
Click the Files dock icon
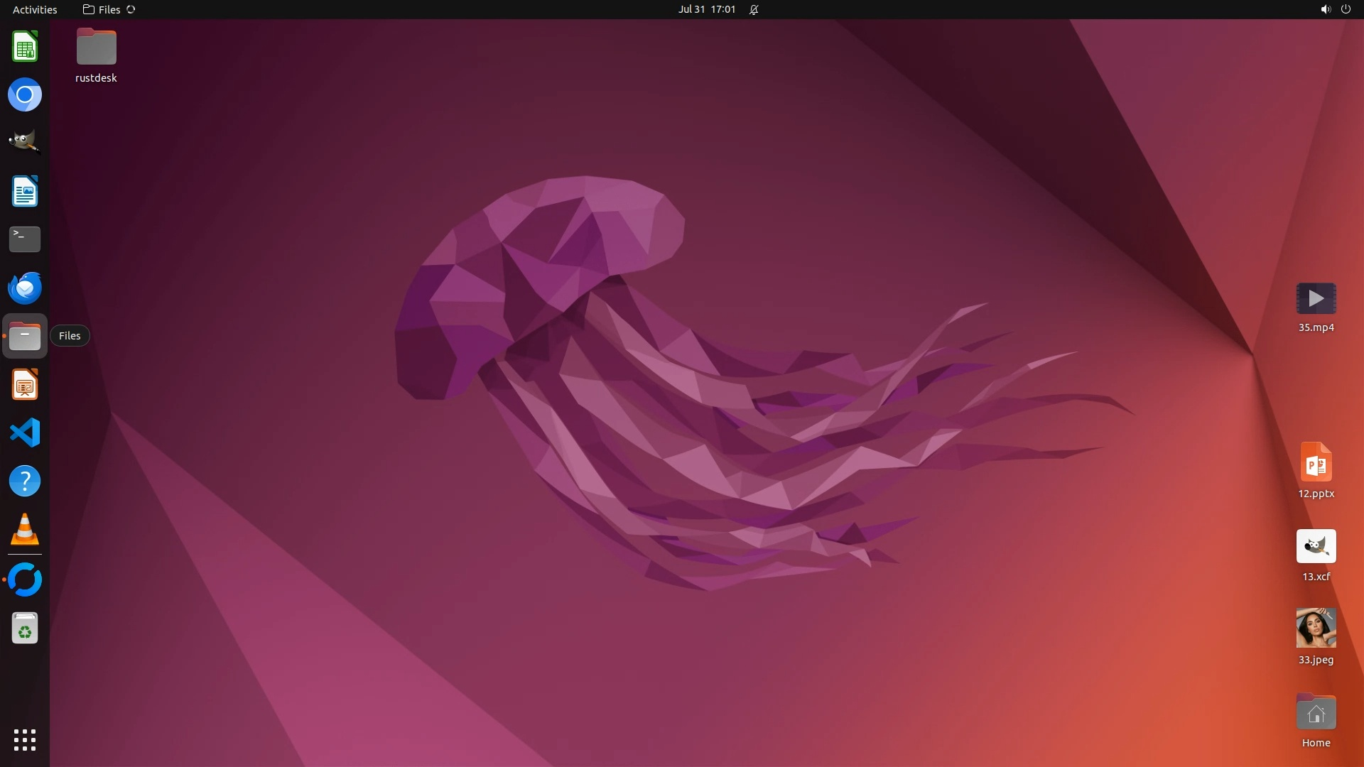click(25, 336)
